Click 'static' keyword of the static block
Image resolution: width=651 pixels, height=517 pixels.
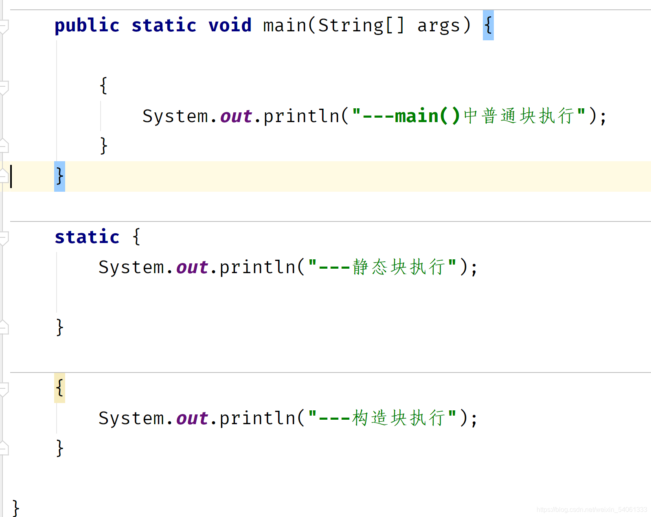(x=87, y=237)
